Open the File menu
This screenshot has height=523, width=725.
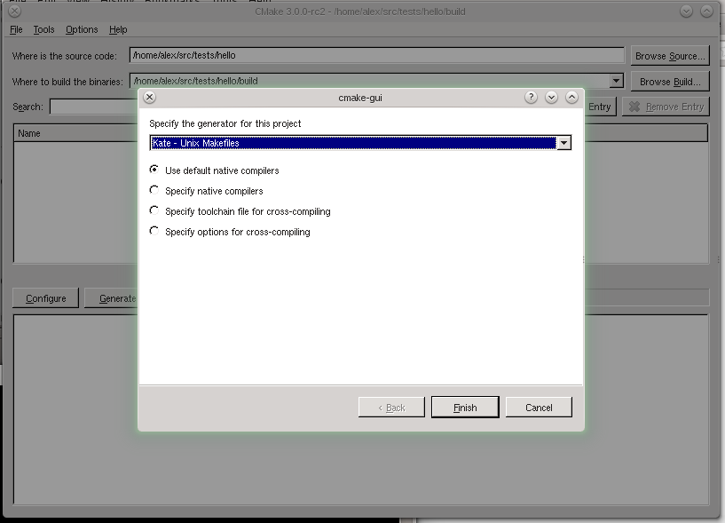17,29
